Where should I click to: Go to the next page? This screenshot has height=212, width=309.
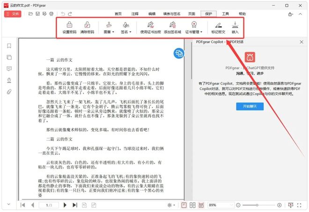tap(65, 205)
